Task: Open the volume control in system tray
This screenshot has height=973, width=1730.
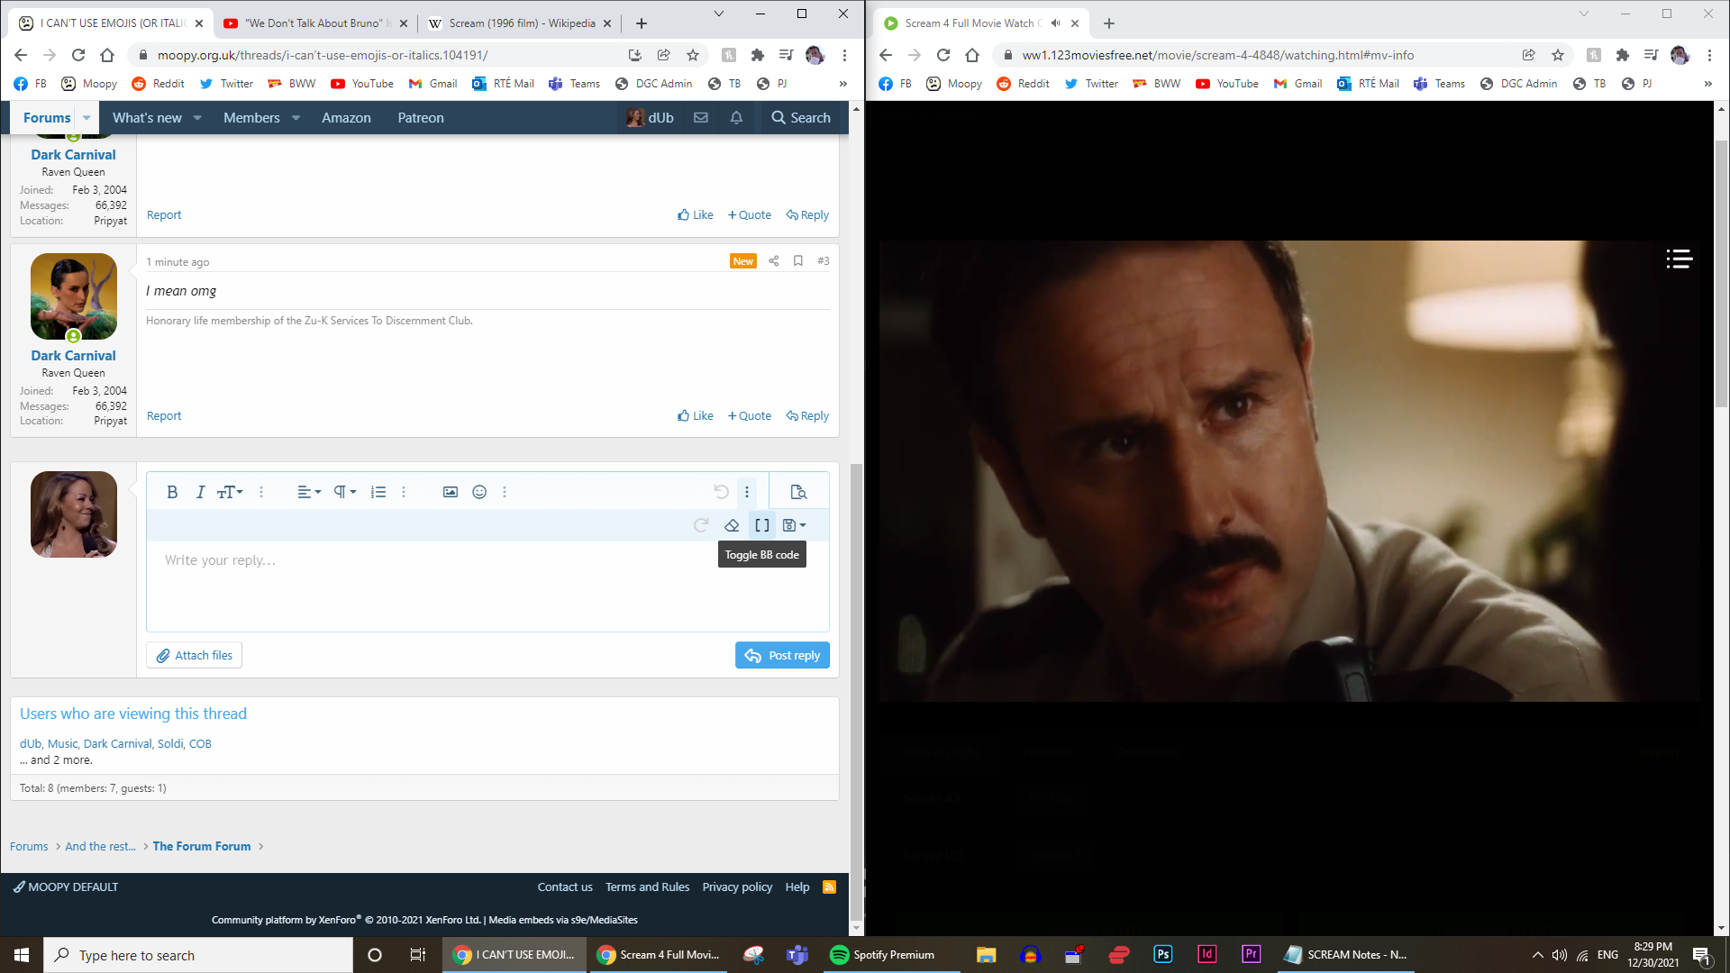Action: point(1560,955)
